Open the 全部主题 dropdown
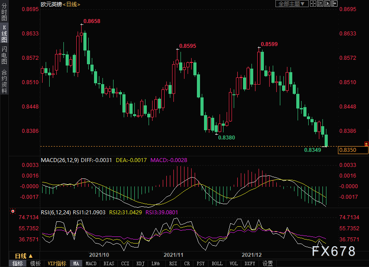This screenshot has width=369, height=267. pos(291,4)
